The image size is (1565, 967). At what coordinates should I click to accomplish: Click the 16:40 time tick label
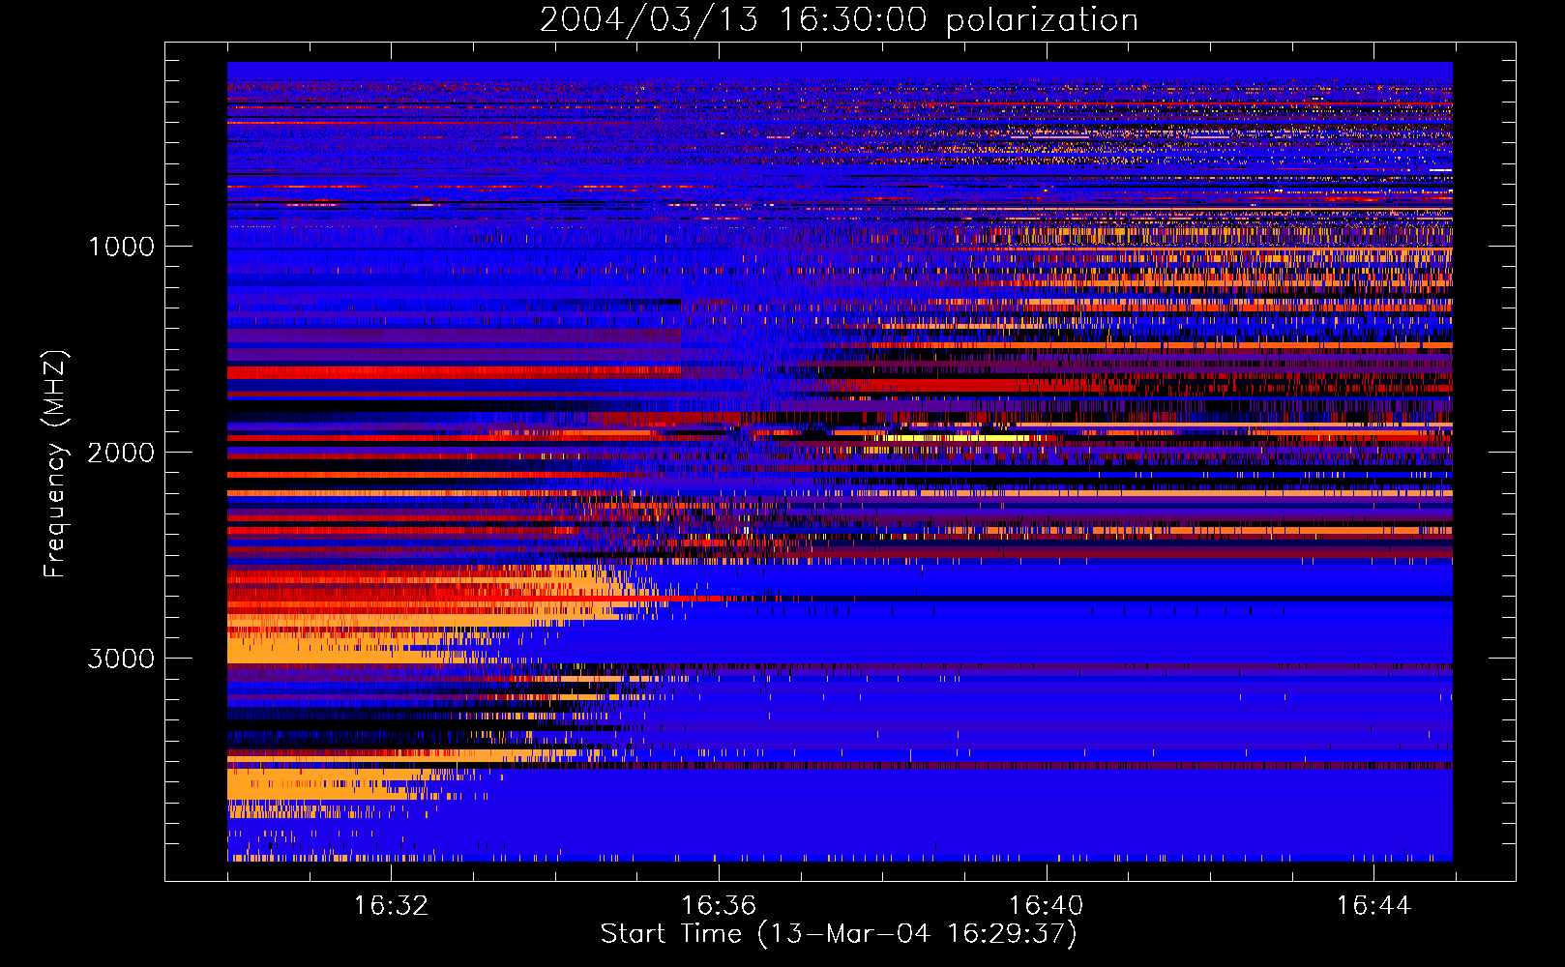click(1046, 906)
